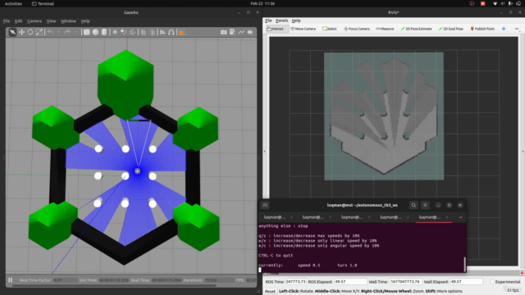This screenshot has height=295, width=525.
Task: Open RViz's Panels menu
Action: [281, 20]
